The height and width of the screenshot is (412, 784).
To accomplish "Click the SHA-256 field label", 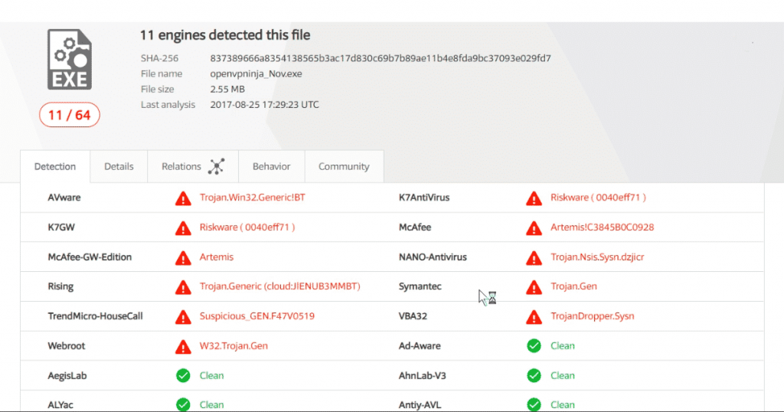I will tap(159, 58).
